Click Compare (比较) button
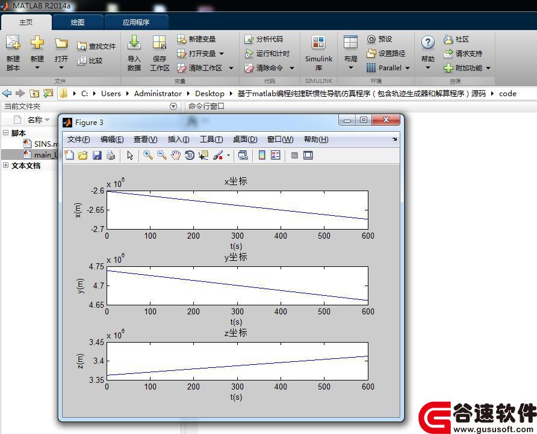 pos(90,61)
